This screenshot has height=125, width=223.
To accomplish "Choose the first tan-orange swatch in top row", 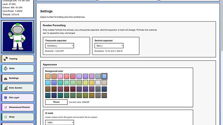I will point(48,76).
